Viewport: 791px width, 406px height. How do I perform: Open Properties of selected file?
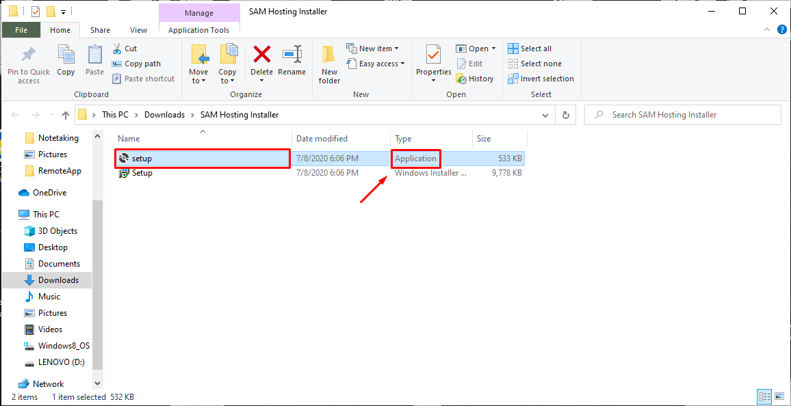[433, 59]
